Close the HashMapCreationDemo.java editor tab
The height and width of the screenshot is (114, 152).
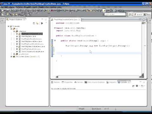click(79, 20)
